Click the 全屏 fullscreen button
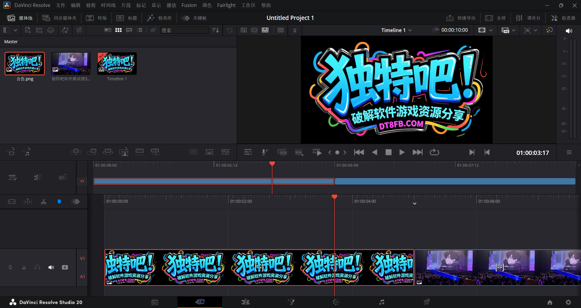This screenshot has height=308, width=581. 496,18
